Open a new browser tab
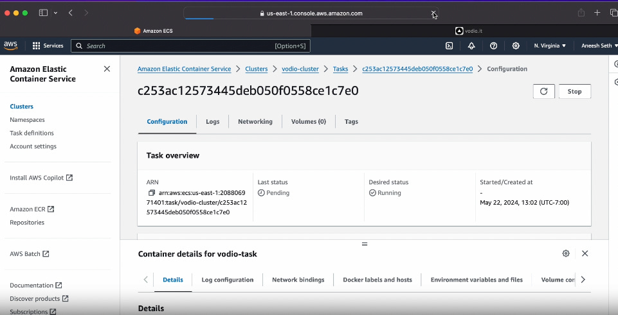The width and height of the screenshot is (618, 315). (x=597, y=13)
